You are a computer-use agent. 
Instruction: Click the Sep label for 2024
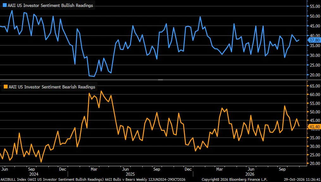(31, 169)
